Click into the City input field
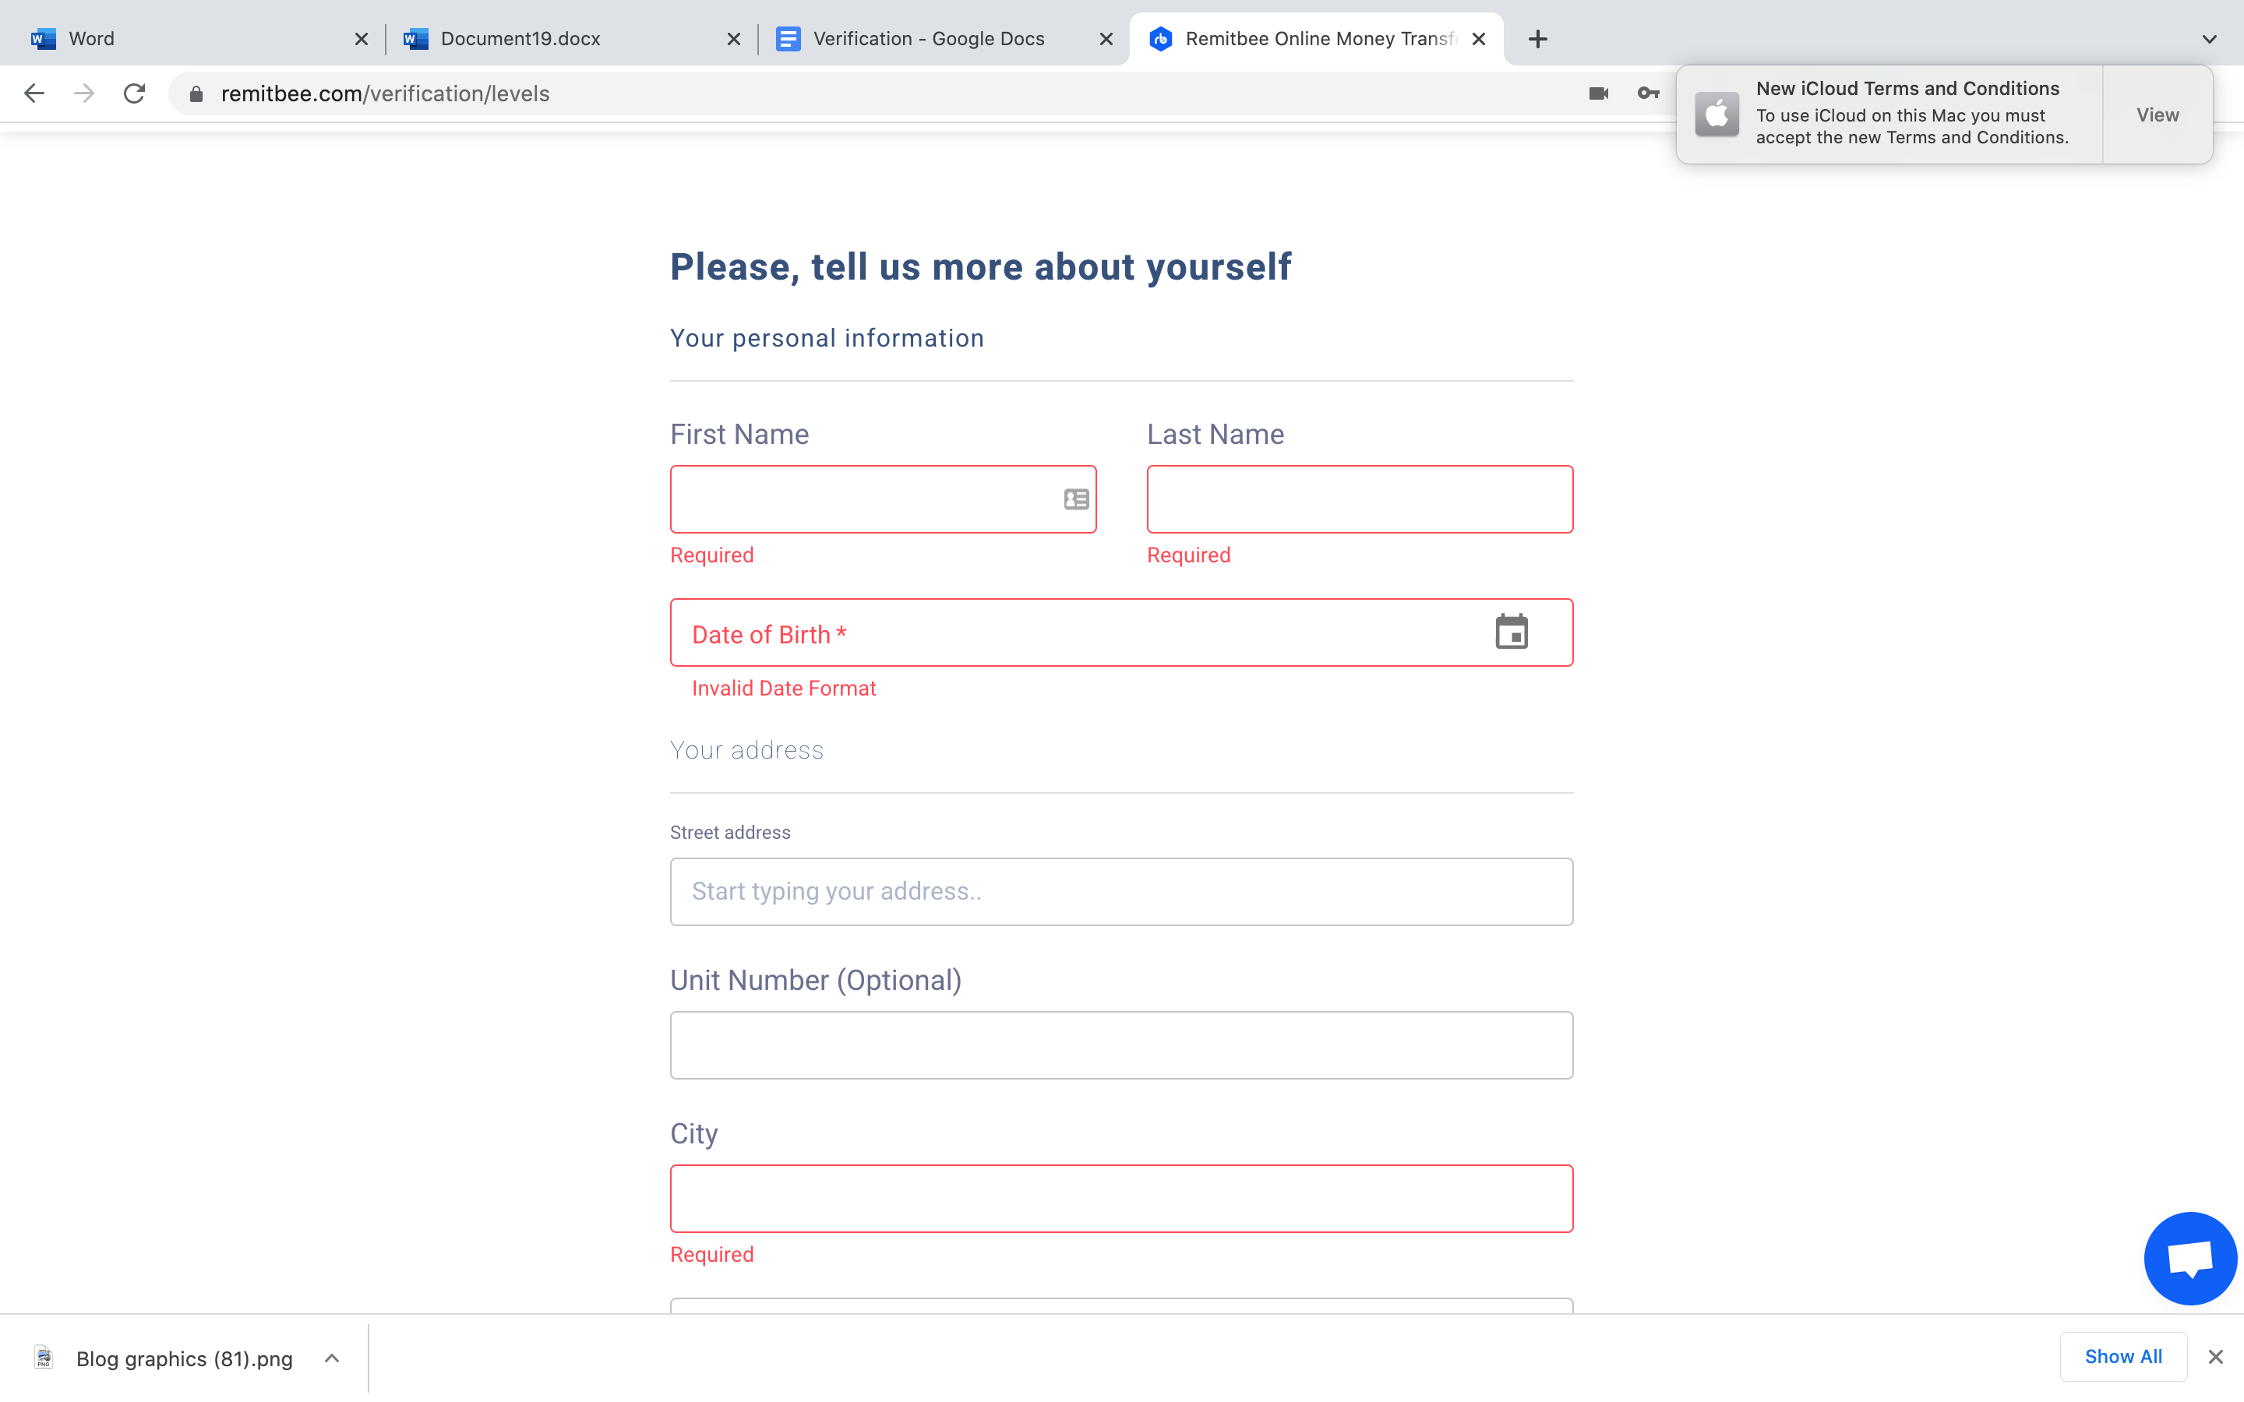 coord(1121,1199)
